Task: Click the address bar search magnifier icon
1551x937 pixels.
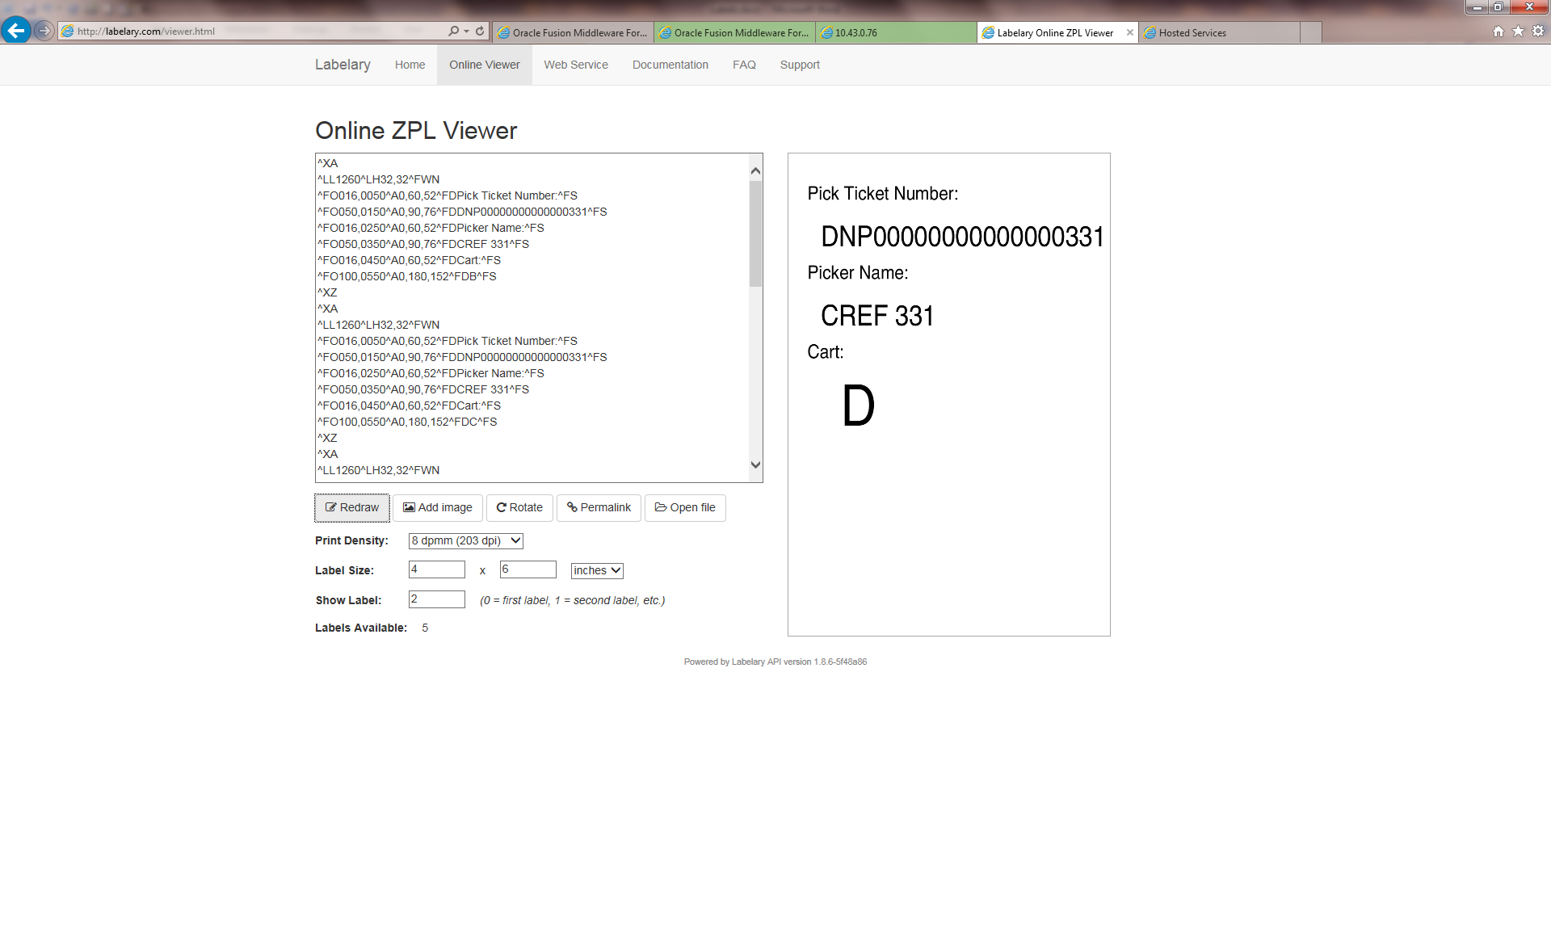Action: click(453, 32)
